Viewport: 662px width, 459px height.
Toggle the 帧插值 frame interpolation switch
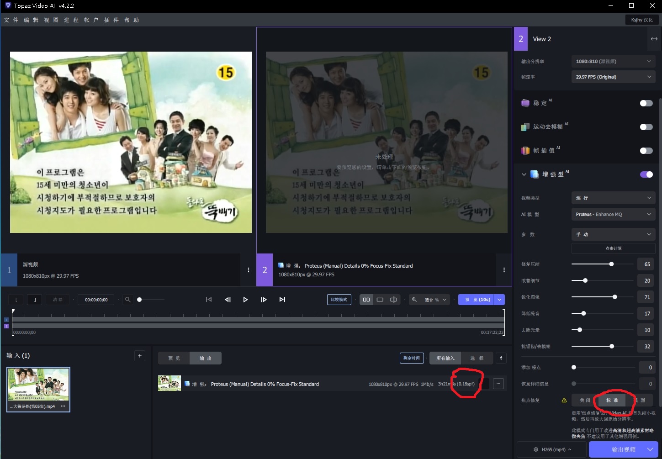pos(646,151)
